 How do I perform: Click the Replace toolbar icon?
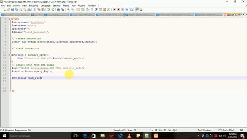tap(63, 10)
